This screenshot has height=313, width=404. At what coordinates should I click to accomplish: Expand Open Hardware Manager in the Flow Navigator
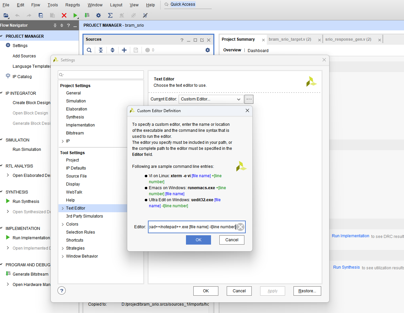point(8,284)
